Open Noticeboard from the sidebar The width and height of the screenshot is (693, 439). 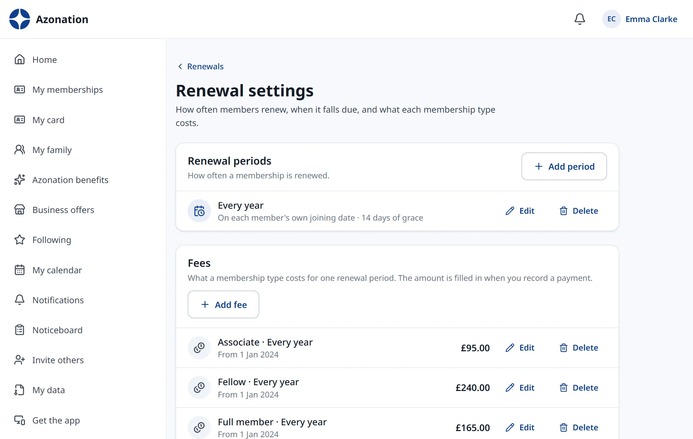[x=83, y=330]
